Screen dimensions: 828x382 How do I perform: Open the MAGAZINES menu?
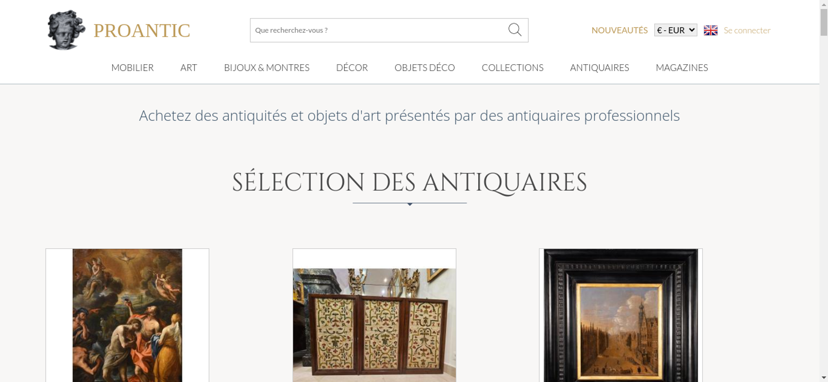click(x=682, y=67)
